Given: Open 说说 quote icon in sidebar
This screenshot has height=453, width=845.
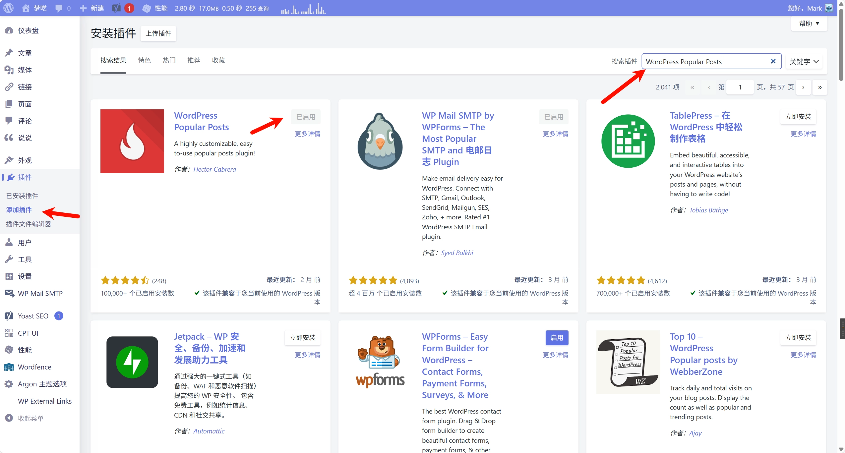Looking at the screenshot, I should 9,138.
